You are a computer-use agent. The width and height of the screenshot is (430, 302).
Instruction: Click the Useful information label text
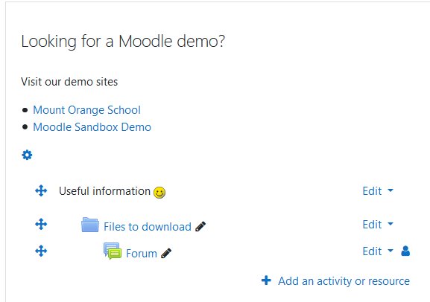click(x=104, y=191)
